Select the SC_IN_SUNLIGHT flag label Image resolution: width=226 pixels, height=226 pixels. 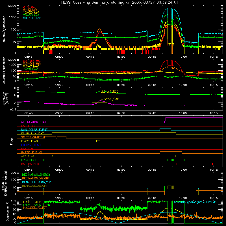32,133
